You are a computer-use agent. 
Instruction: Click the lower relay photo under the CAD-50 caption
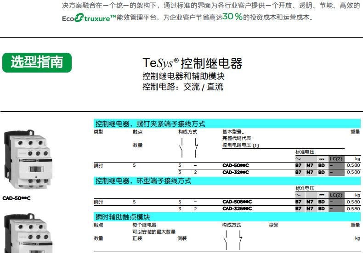(28, 233)
